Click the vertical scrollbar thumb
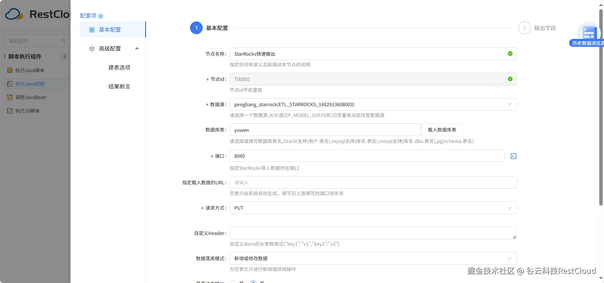 [601, 108]
